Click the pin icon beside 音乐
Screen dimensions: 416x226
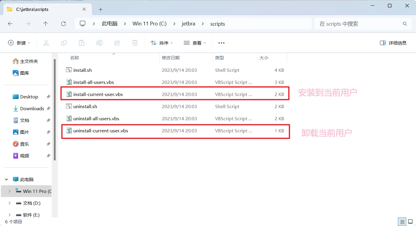[x=48, y=144]
